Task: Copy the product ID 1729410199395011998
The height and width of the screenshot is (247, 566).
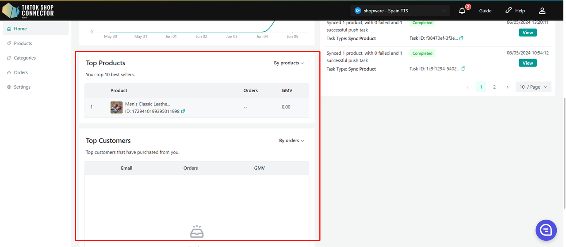Action: [183, 111]
